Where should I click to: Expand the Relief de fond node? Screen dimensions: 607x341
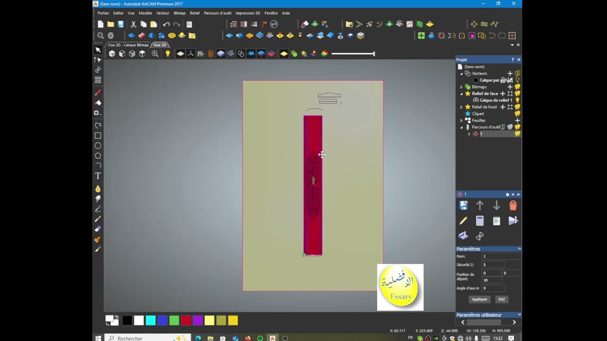pyautogui.click(x=461, y=107)
